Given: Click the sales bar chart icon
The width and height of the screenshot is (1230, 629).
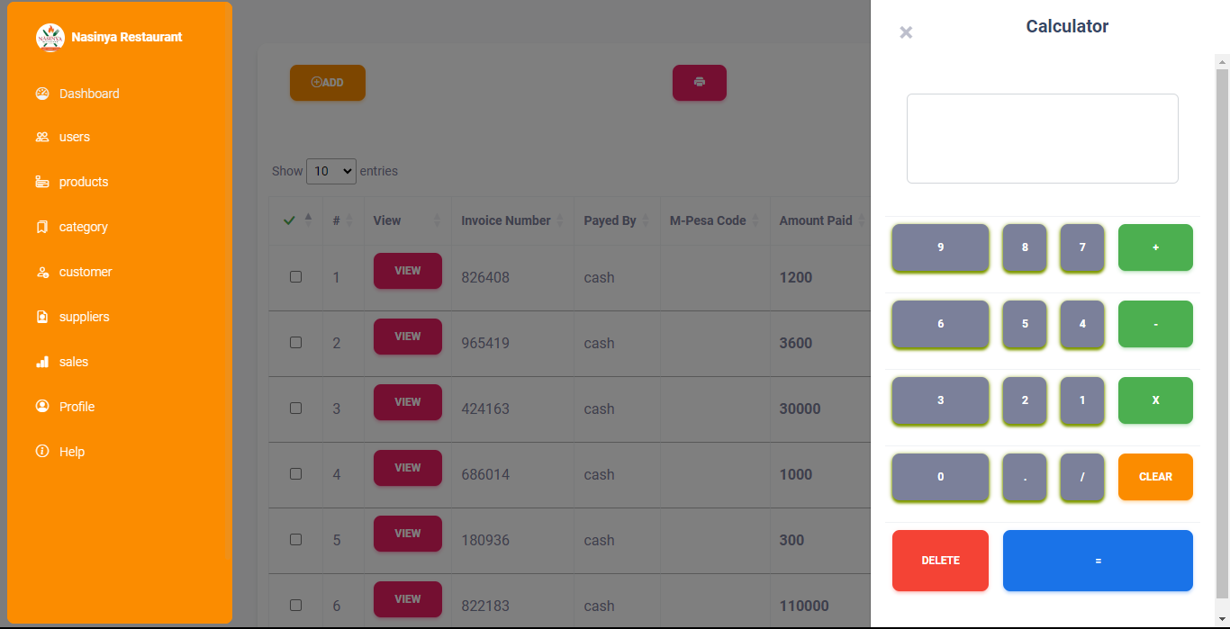Looking at the screenshot, I should click(42, 362).
